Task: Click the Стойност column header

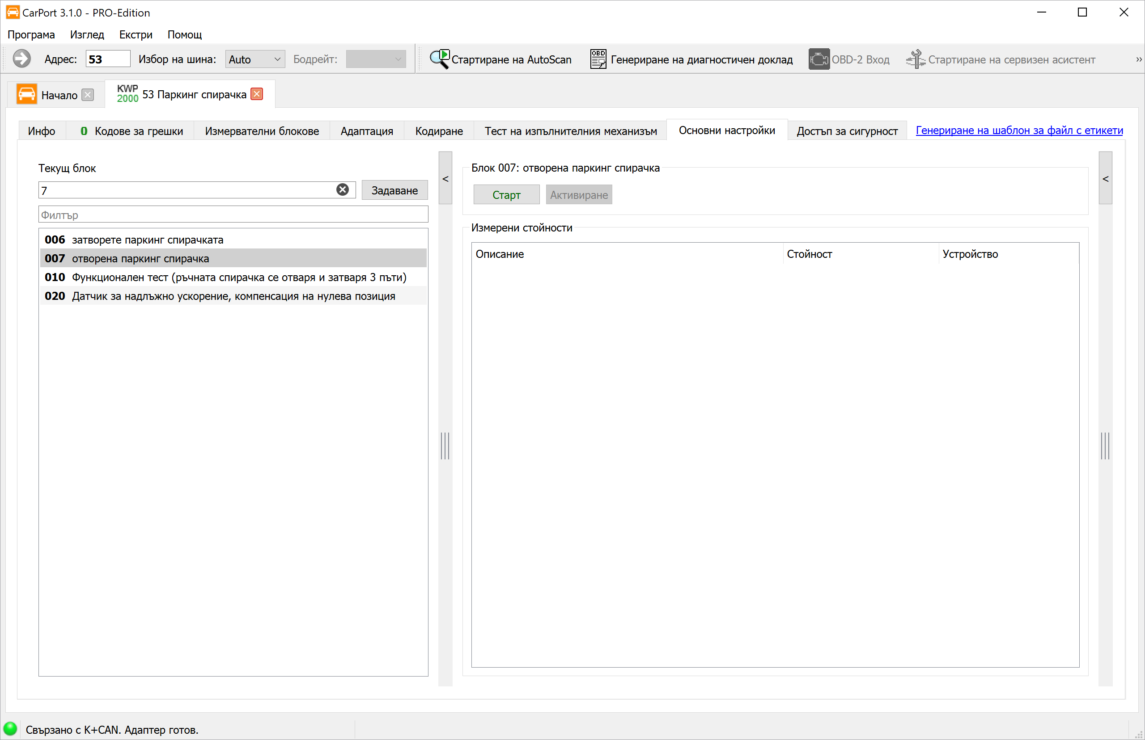Action: click(x=861, y=254)
